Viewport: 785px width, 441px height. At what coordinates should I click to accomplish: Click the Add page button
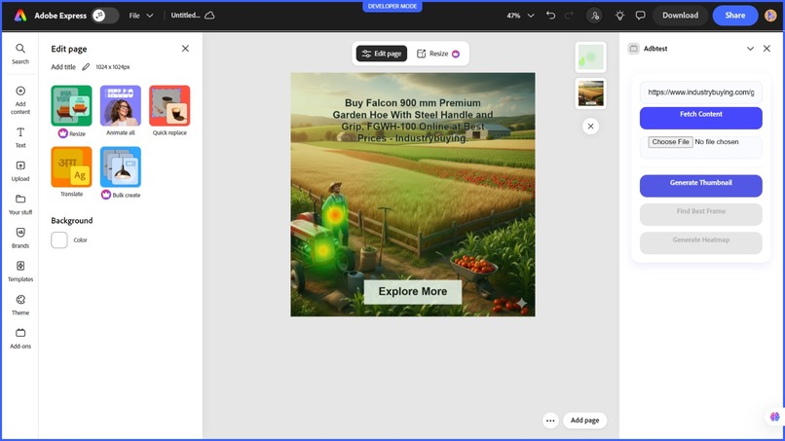point(584,421)
